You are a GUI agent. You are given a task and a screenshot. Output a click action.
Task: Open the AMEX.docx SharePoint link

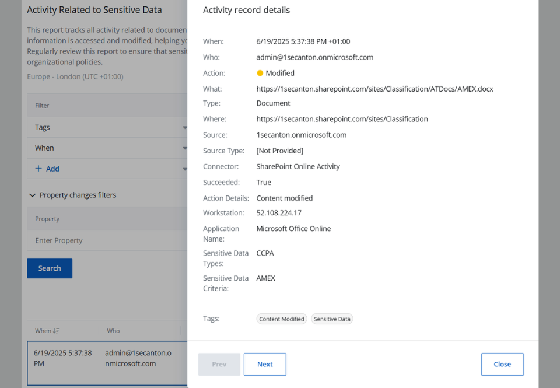coord(374,88)
